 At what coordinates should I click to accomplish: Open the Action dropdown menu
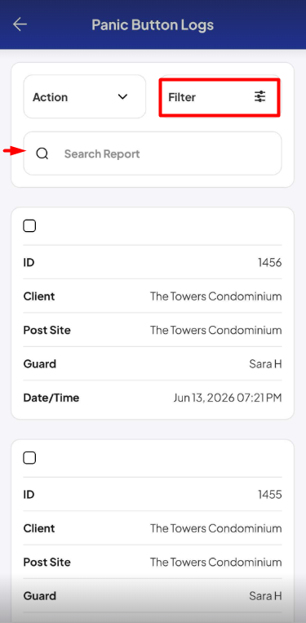[x=85, y=96]
